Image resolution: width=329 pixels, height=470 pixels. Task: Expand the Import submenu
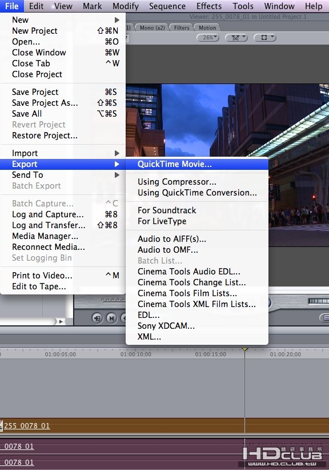(63, 153)
